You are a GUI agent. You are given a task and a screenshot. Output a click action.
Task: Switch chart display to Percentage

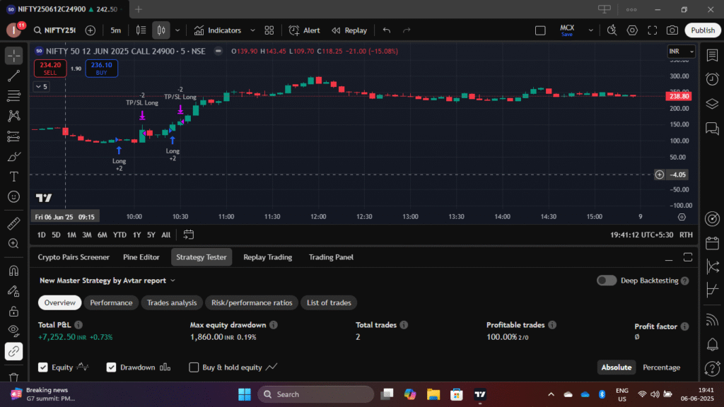tap(661, 367)
